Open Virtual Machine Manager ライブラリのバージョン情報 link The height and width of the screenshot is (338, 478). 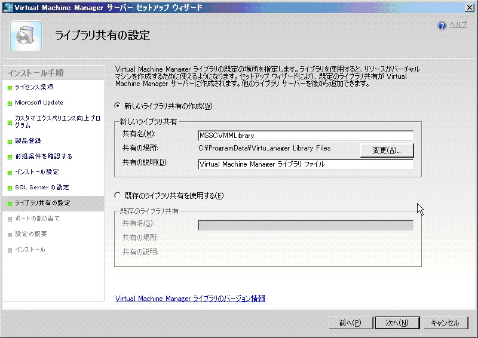click(190, 298)
